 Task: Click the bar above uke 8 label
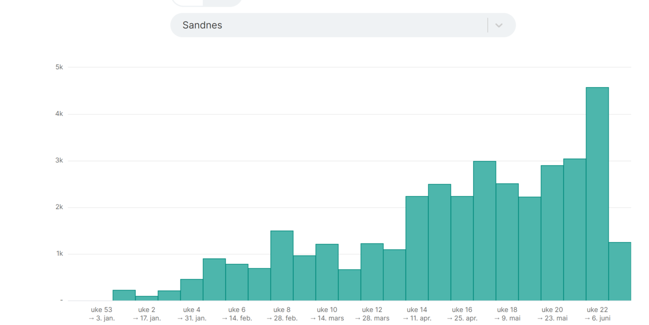click(x=282, y=266)
